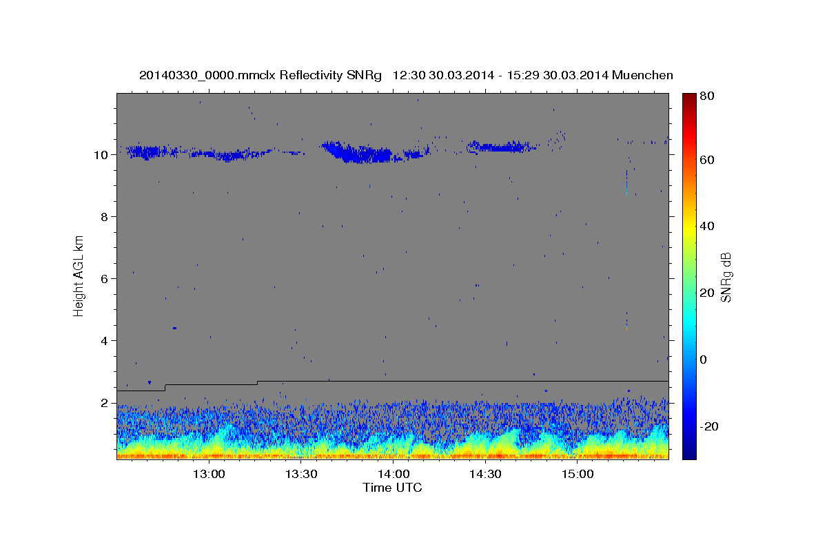827x551 pixels.
Task: Click the 13:00 time tick label
Action: pyautogui.click(x=209, y=475)
